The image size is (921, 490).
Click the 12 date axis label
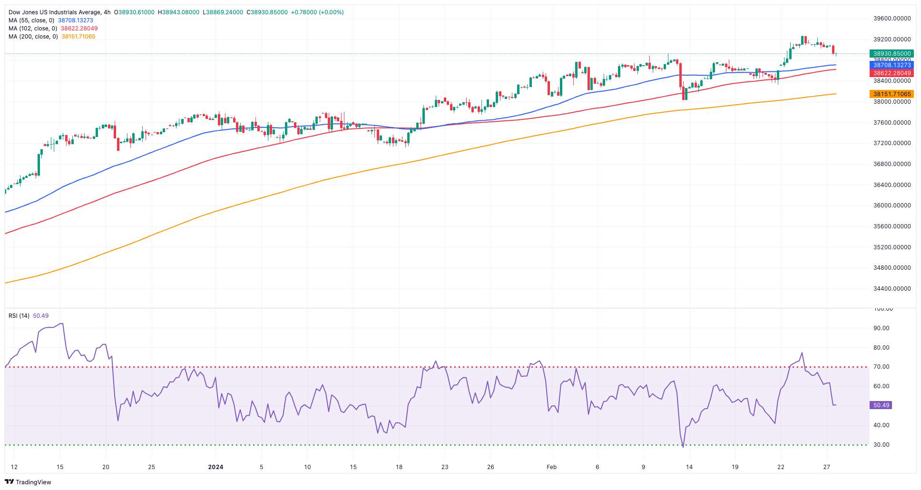tap(14, 467)
